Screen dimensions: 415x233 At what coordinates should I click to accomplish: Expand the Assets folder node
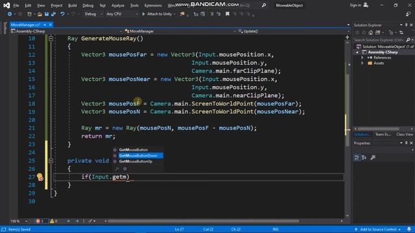click(362, 63)
